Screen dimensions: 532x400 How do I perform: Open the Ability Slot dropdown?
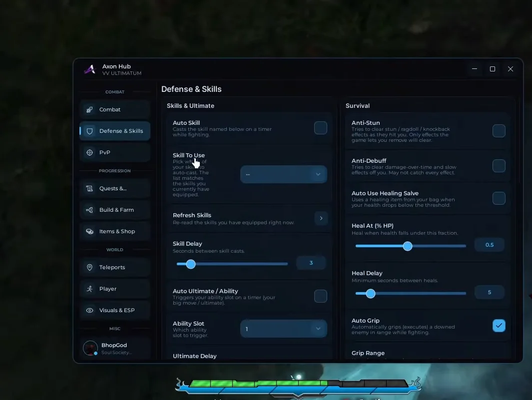pos(284,329)
